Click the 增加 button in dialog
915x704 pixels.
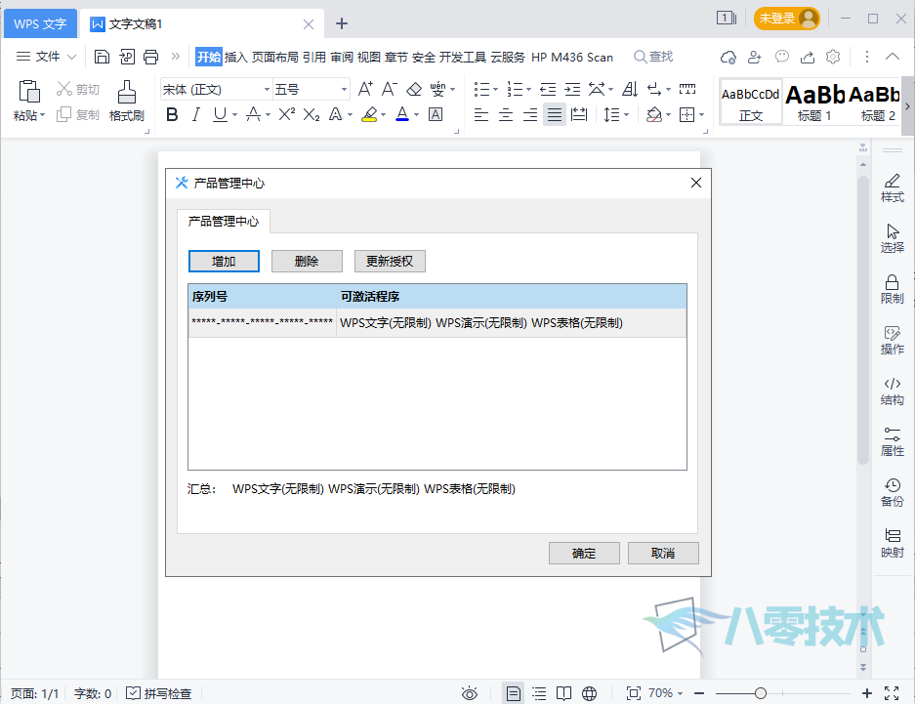[x=224, y=262]
